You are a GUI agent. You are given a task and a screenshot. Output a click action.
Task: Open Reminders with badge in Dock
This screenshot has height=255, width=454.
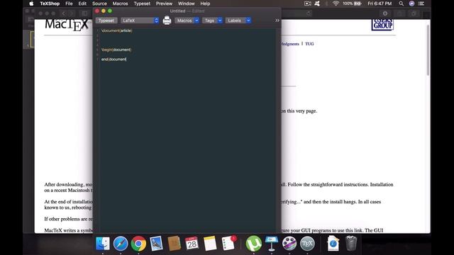(x=228, y=243)
